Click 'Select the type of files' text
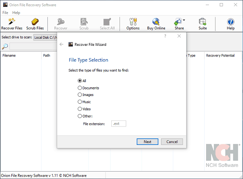The image size is (243, 179). coord(98,70)
